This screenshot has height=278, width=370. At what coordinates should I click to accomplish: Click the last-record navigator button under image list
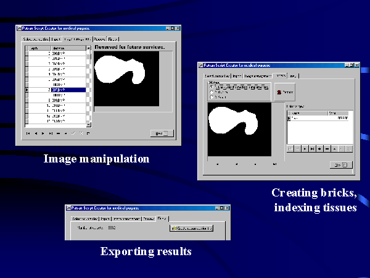[x=50, y=133]
